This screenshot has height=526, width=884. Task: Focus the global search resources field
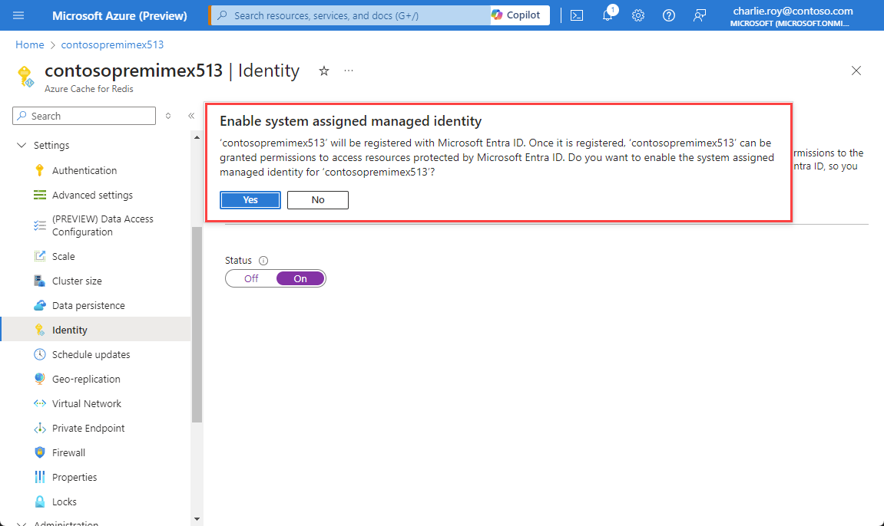(351, 15)
